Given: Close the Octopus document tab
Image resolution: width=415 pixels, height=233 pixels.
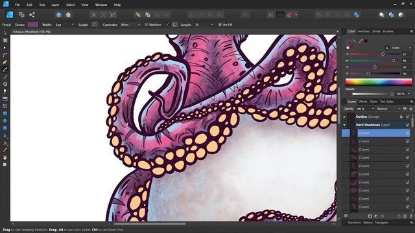Looking at the screenshot, I should (337, 32).
